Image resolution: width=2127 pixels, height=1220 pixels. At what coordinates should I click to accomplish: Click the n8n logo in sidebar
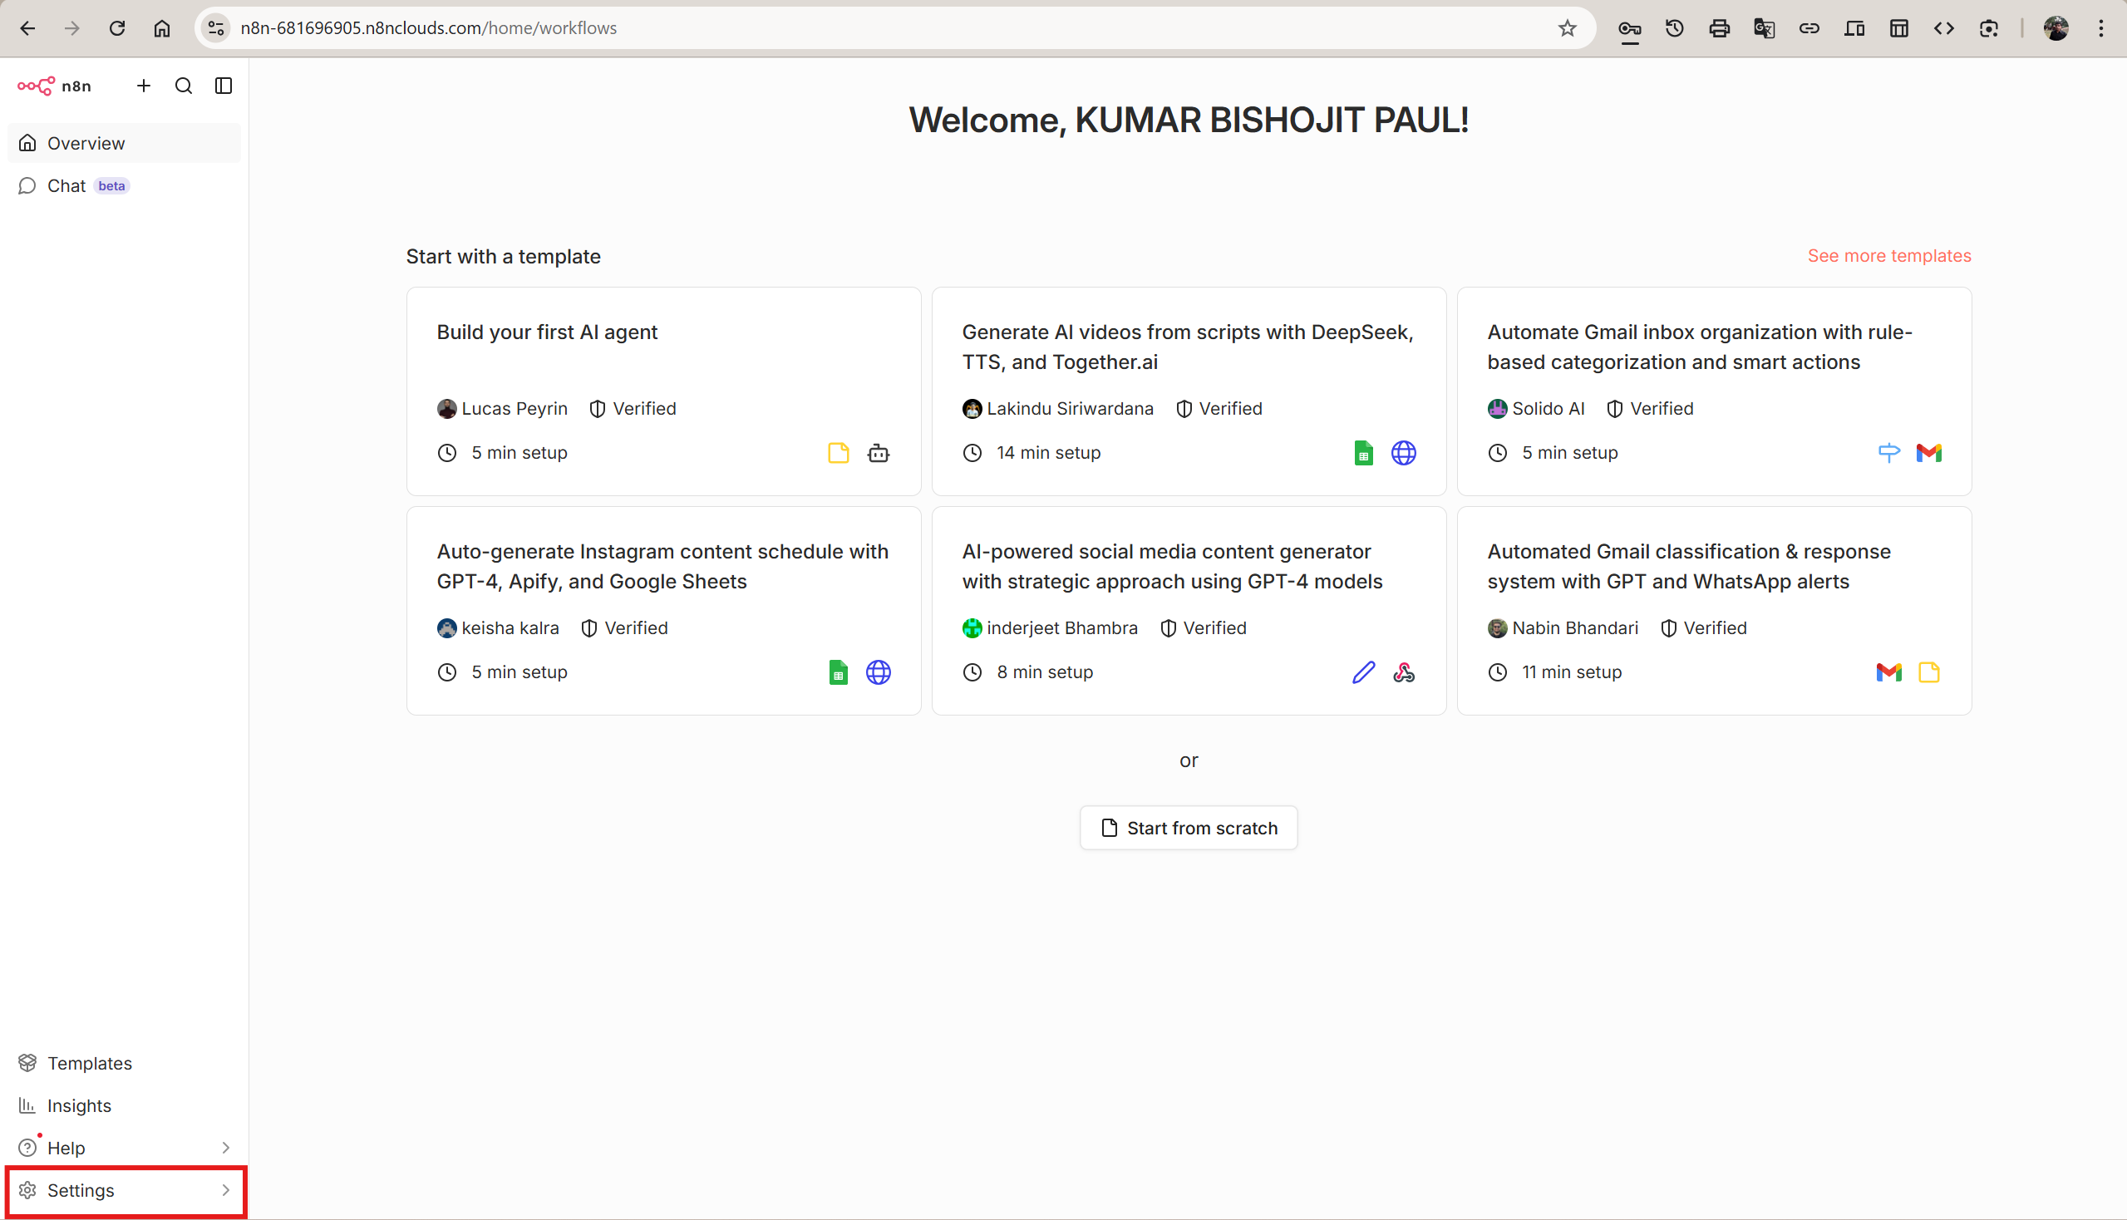coord(55,86)
